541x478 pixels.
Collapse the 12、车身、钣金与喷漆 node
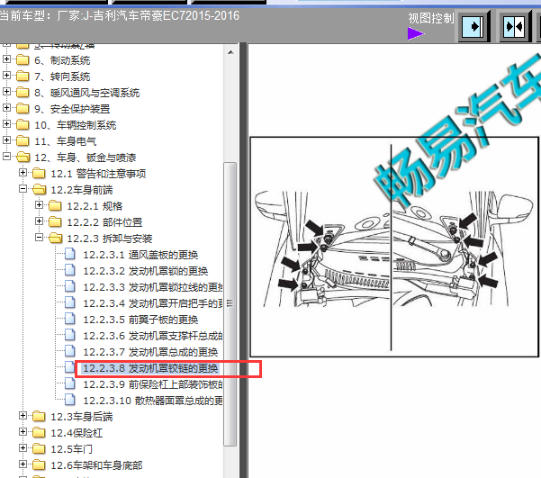pos(6,157)
